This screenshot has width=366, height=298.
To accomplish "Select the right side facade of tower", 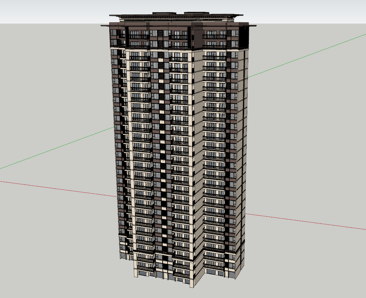I will coord(241,152).
